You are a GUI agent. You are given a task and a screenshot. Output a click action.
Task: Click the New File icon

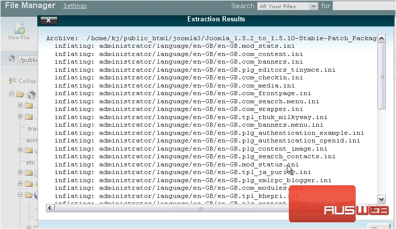tap(19, 28)
